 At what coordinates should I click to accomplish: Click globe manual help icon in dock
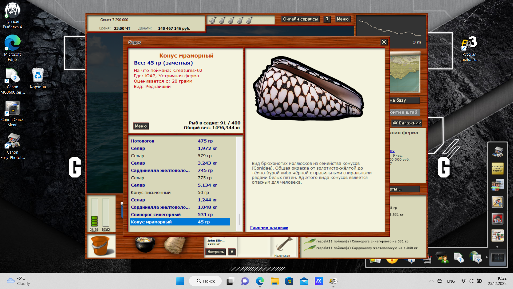(x=476, y=257)
